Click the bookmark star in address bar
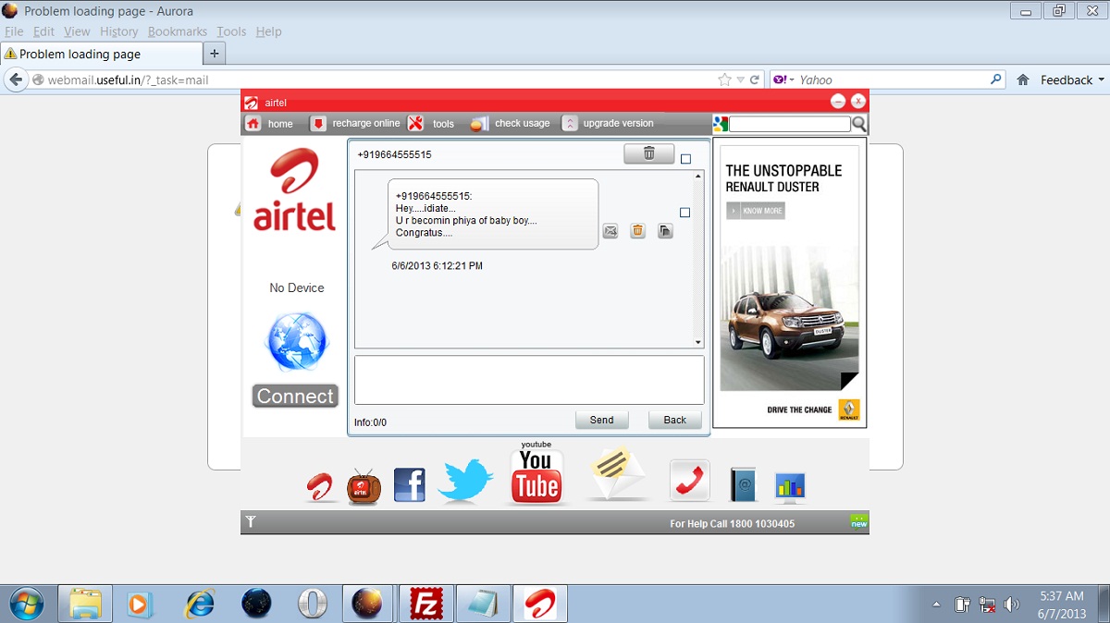This screenshot has height=623, width=1110. tap(724, 80)
